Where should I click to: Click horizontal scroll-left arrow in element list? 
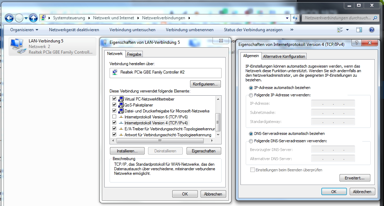point(113,141)
